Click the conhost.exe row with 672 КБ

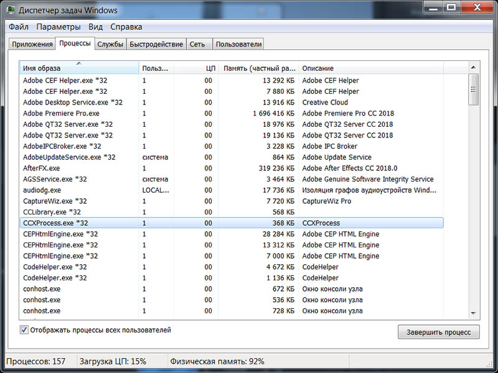pos(232,289)
